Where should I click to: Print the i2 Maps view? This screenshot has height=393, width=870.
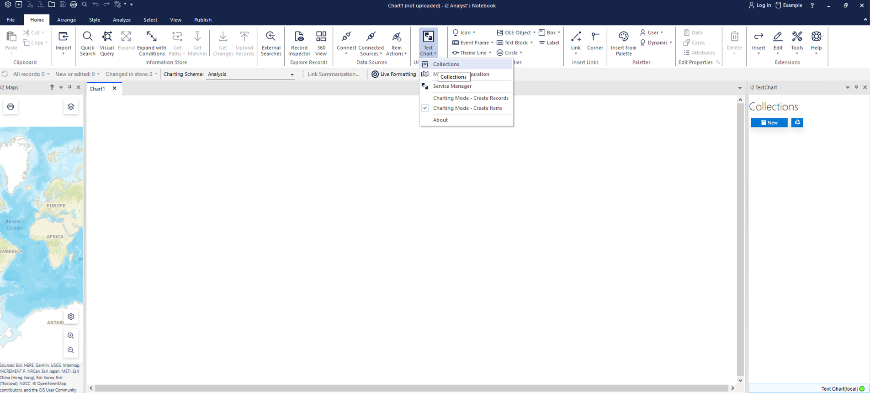point(11,106)
